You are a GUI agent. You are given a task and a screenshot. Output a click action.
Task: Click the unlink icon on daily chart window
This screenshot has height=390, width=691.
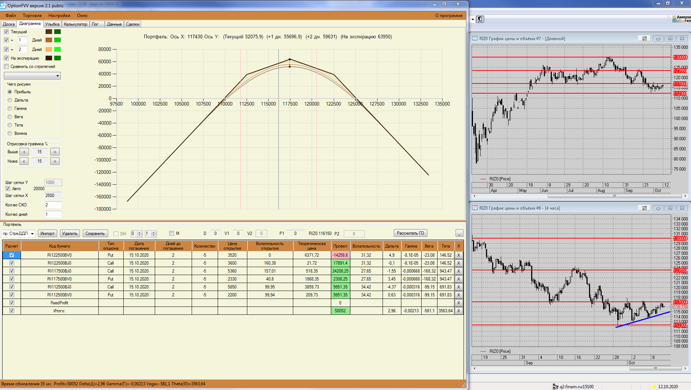[644, 38]
